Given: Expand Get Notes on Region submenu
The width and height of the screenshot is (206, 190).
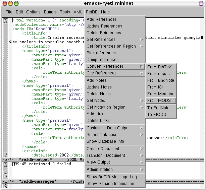Looking at the screenshot, I should point(115,107).
